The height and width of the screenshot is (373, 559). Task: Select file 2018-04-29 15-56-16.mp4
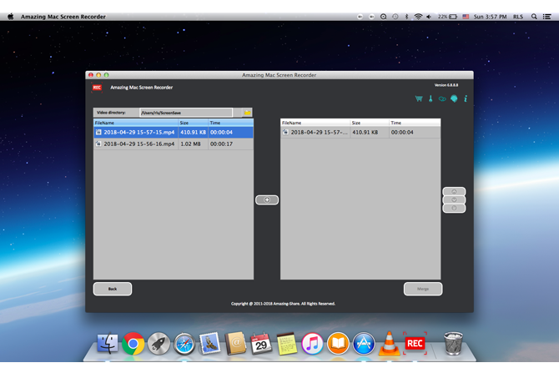[138, 144]
